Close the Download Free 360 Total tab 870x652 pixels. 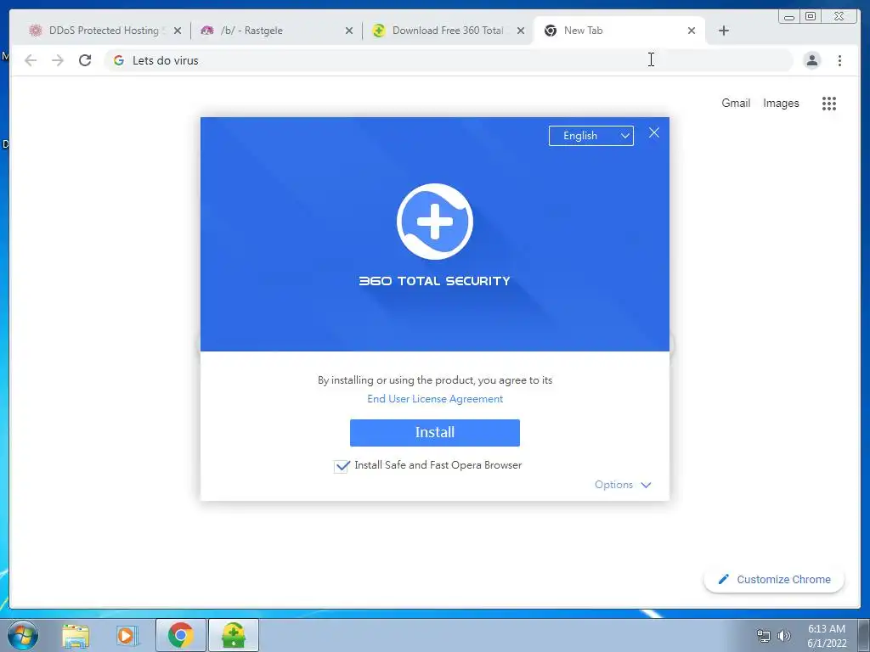pyautogui.click(x=521, y=31)
